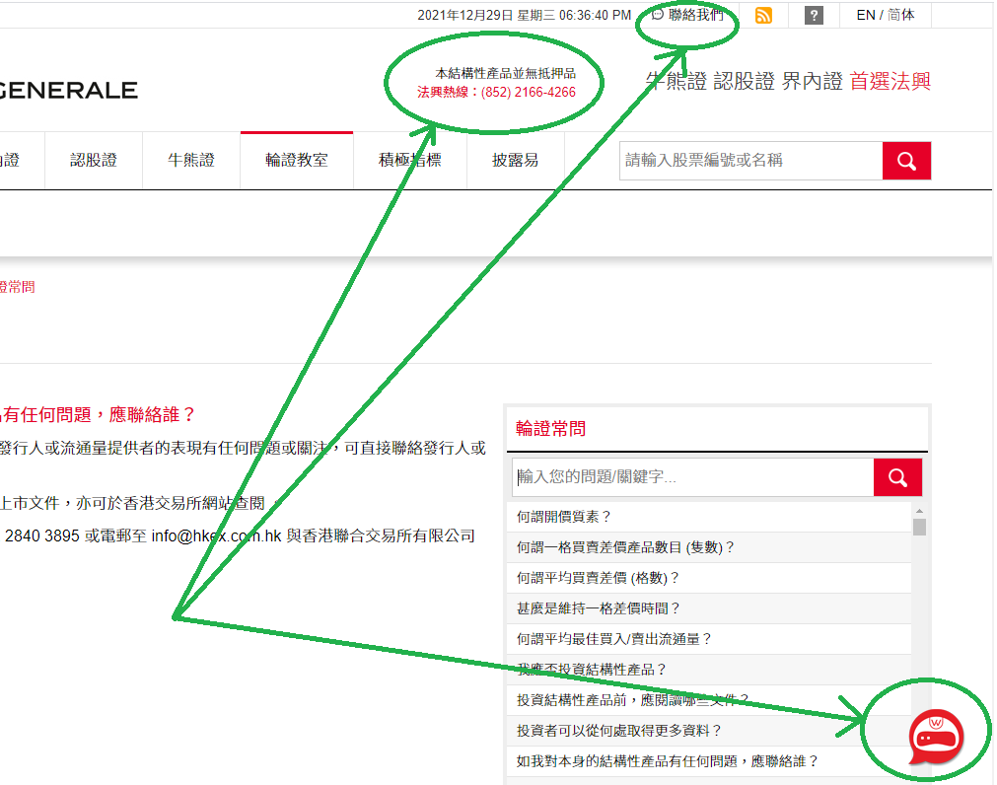The height and width of the screenshot is (785, 997).
Task: Click the FAQ keyword input field
Action: (x=692, y=477)
